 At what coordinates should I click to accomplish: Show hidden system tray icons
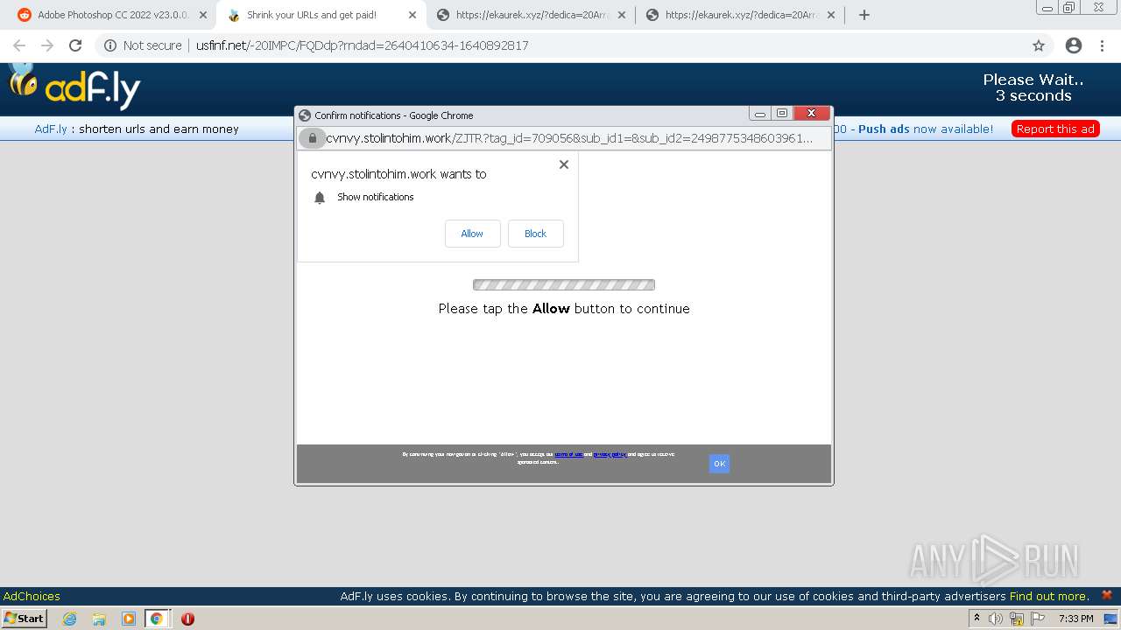click(x=976, y=619)
